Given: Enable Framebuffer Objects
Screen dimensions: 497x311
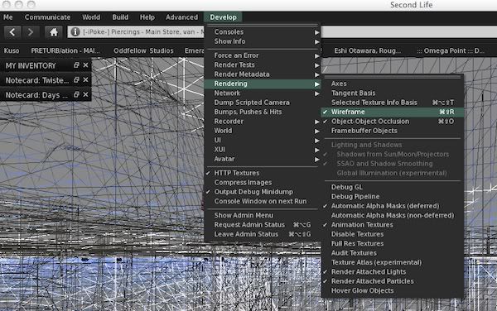Looking at the screenshot, I should (x=393, y=131).
